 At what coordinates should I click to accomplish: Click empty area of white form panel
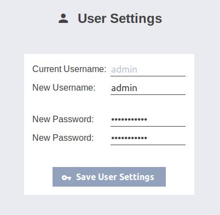[x=109, y=157]
